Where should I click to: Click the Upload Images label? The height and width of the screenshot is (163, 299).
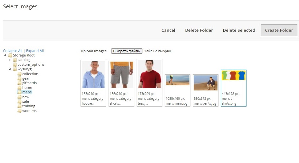coord(94,51)
